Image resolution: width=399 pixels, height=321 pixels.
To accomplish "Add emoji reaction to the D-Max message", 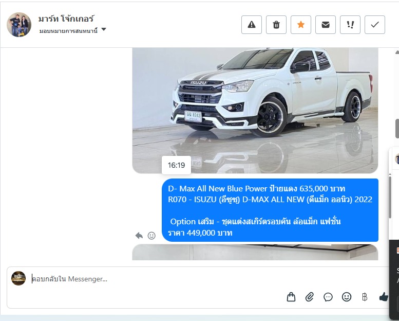I will tap(151, 236).
